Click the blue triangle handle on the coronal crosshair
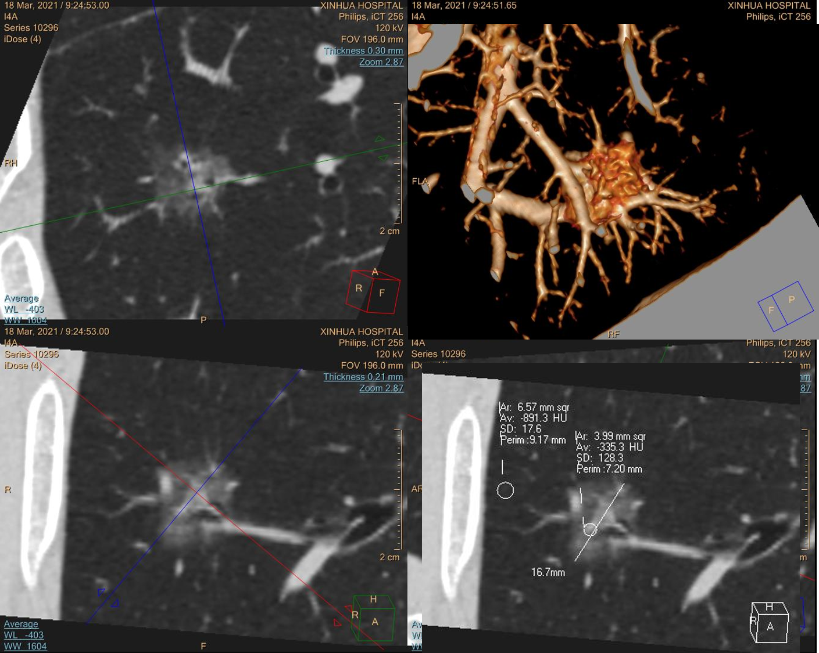The width and height of the screenshot is (819, 653). (x=102, y=593)
